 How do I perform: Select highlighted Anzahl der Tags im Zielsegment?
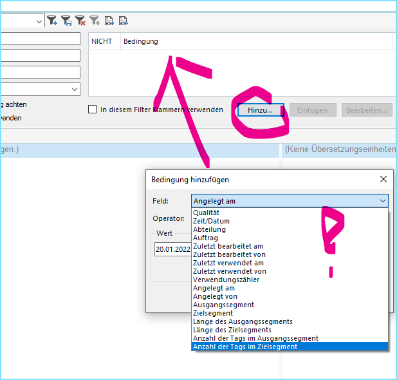[290, 347]
